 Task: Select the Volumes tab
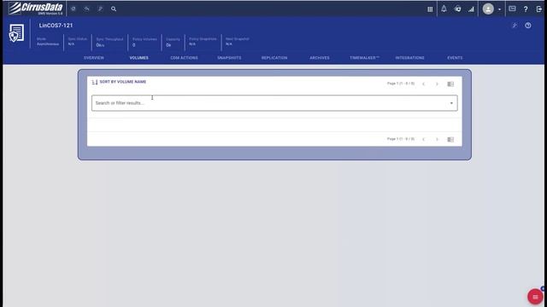click(x=138, y=58)
